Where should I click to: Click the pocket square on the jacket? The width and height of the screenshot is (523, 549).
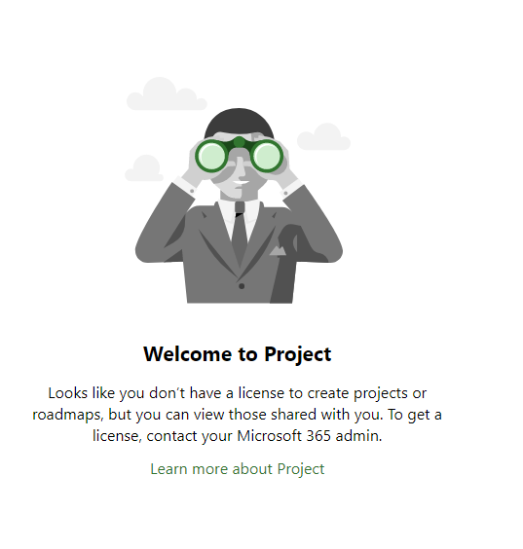click(279, 251)
